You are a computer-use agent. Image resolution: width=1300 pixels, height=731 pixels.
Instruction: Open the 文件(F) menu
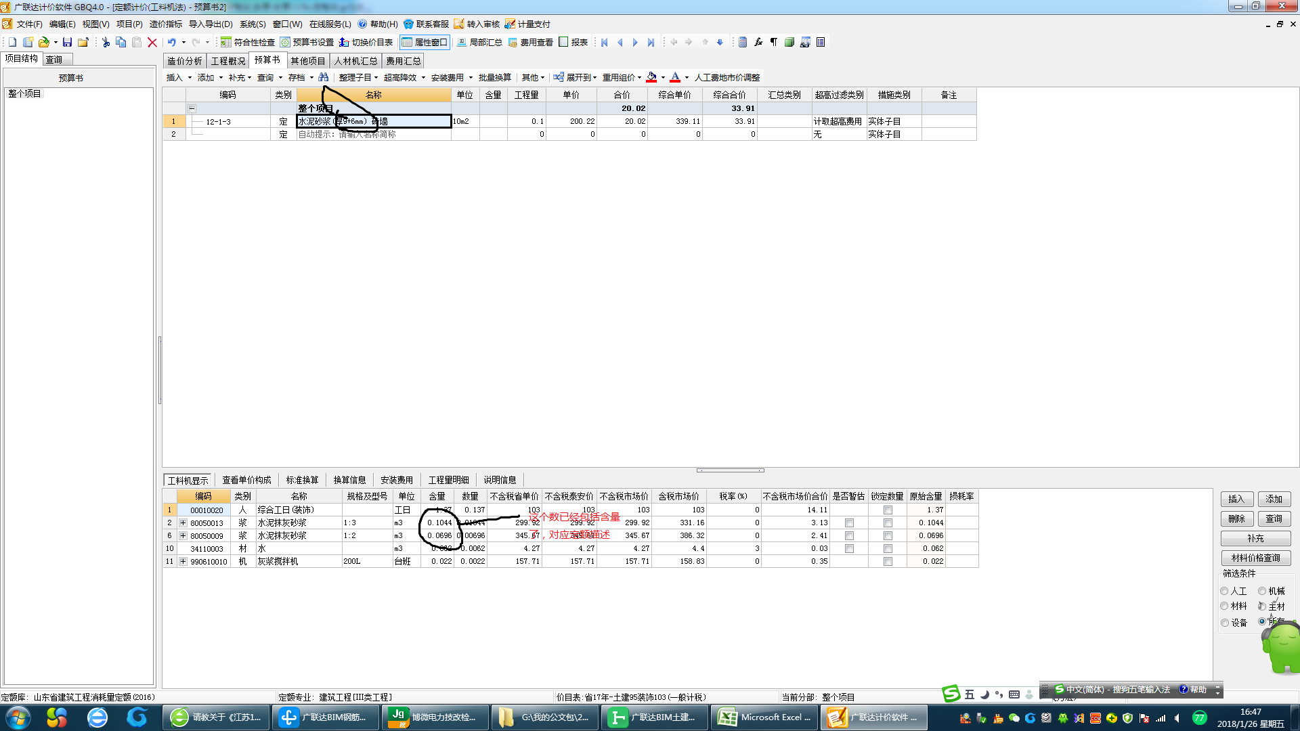pyautogui.click(x=29, y=24)
